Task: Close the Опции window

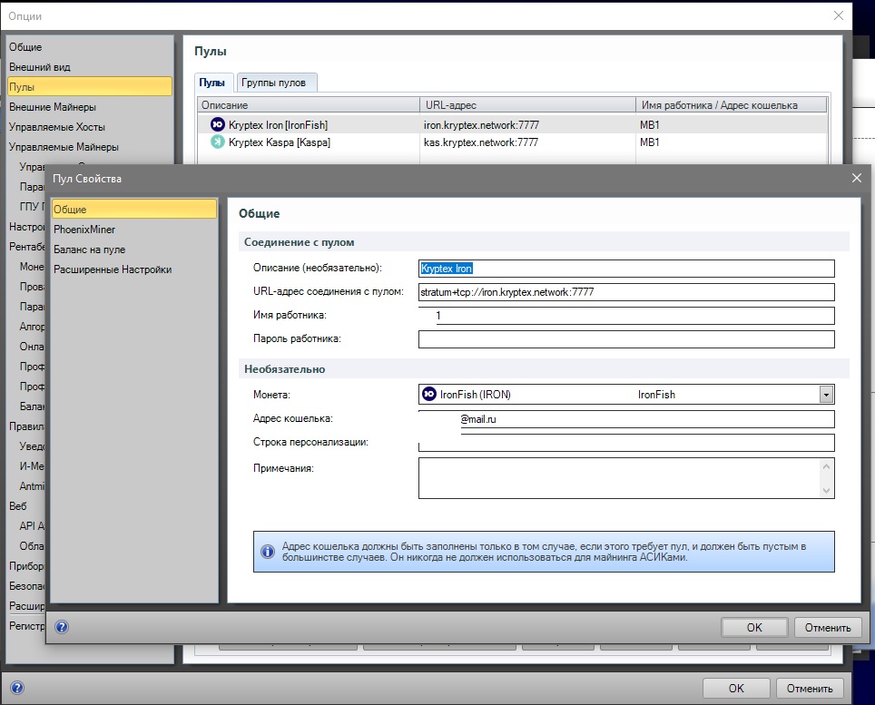Action: point(838,15)
